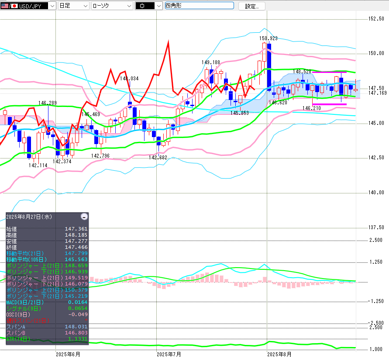
Task: Click the スパンB 146.803 row
Action: coord(47,333)
